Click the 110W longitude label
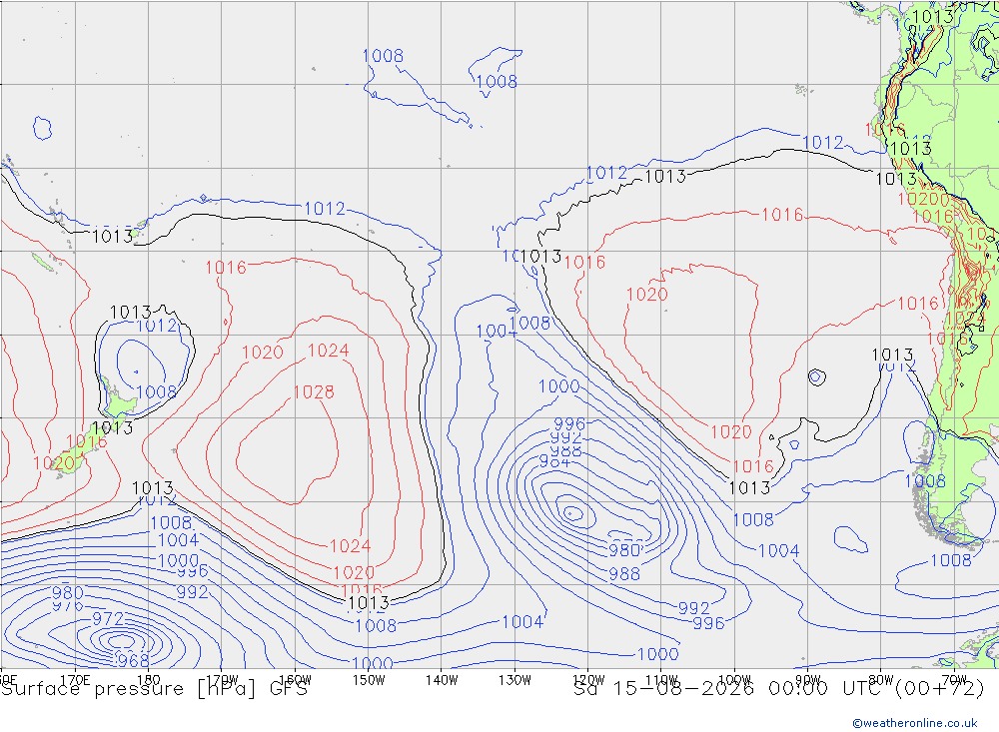 (x=661, y=680)
